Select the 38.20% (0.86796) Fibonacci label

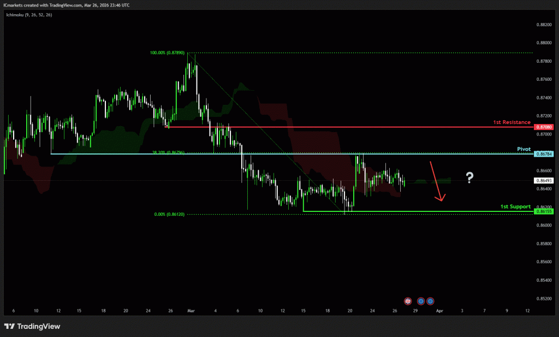pyautogui.click(x=168, y=152)
